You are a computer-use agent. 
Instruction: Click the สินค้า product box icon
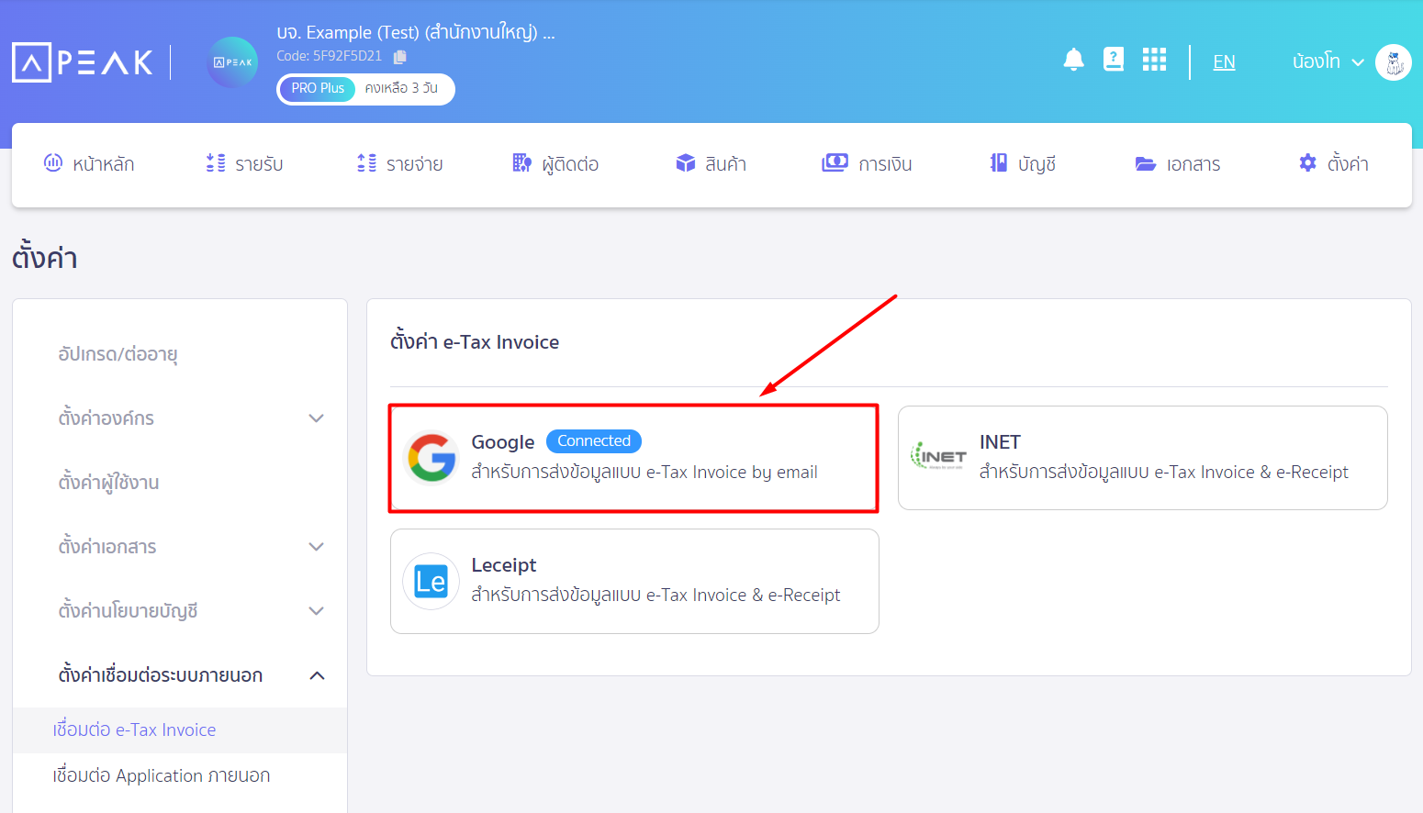(685, 162)
